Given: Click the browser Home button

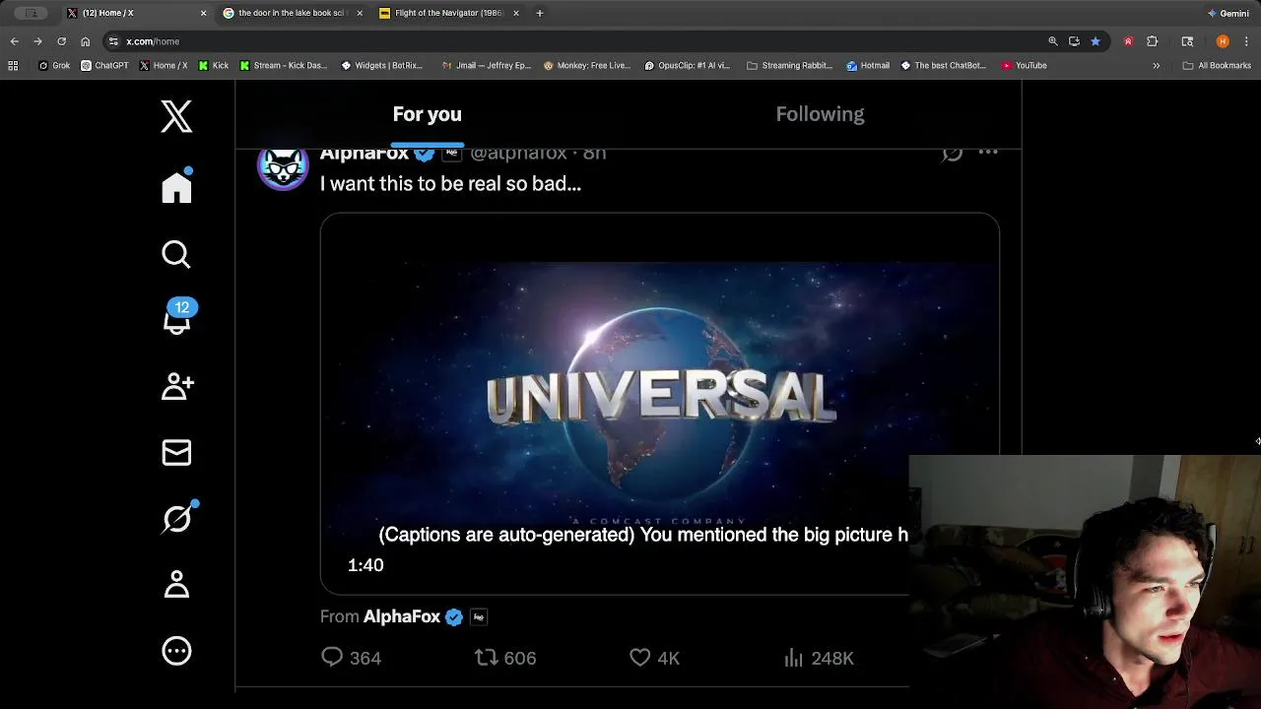Looking at the screenshot, I should coord(85,41).
